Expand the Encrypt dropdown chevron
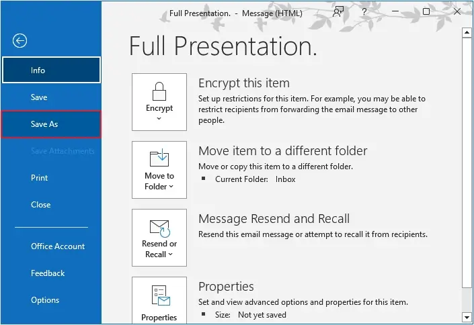This screenshot has height=325, width=474. (x=159, y=119)
